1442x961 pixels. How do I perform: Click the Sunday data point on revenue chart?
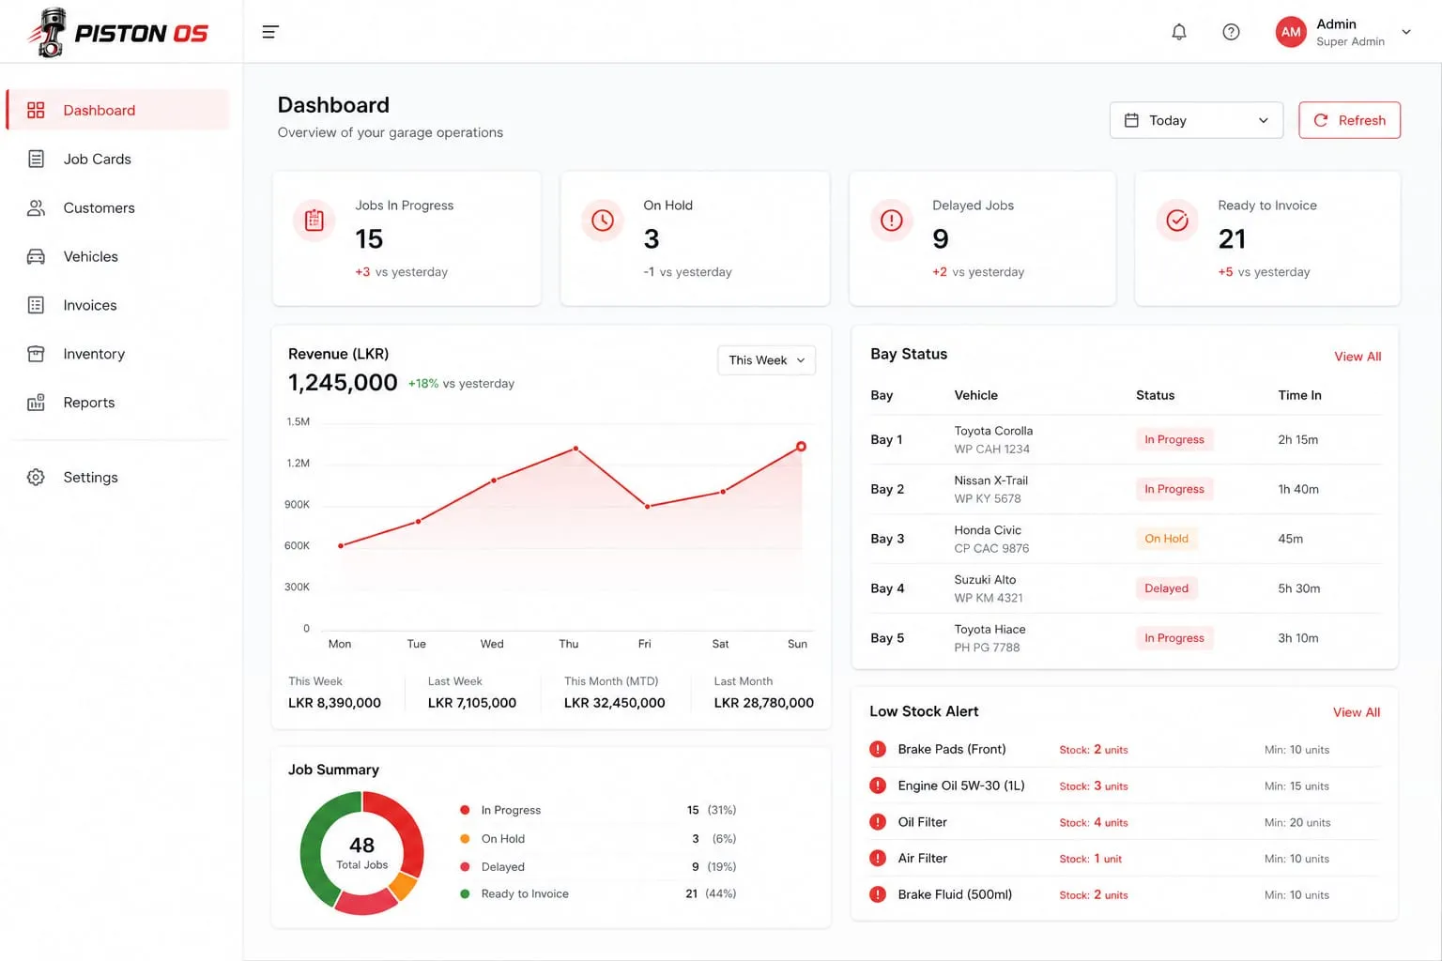(x=801, y=447)
